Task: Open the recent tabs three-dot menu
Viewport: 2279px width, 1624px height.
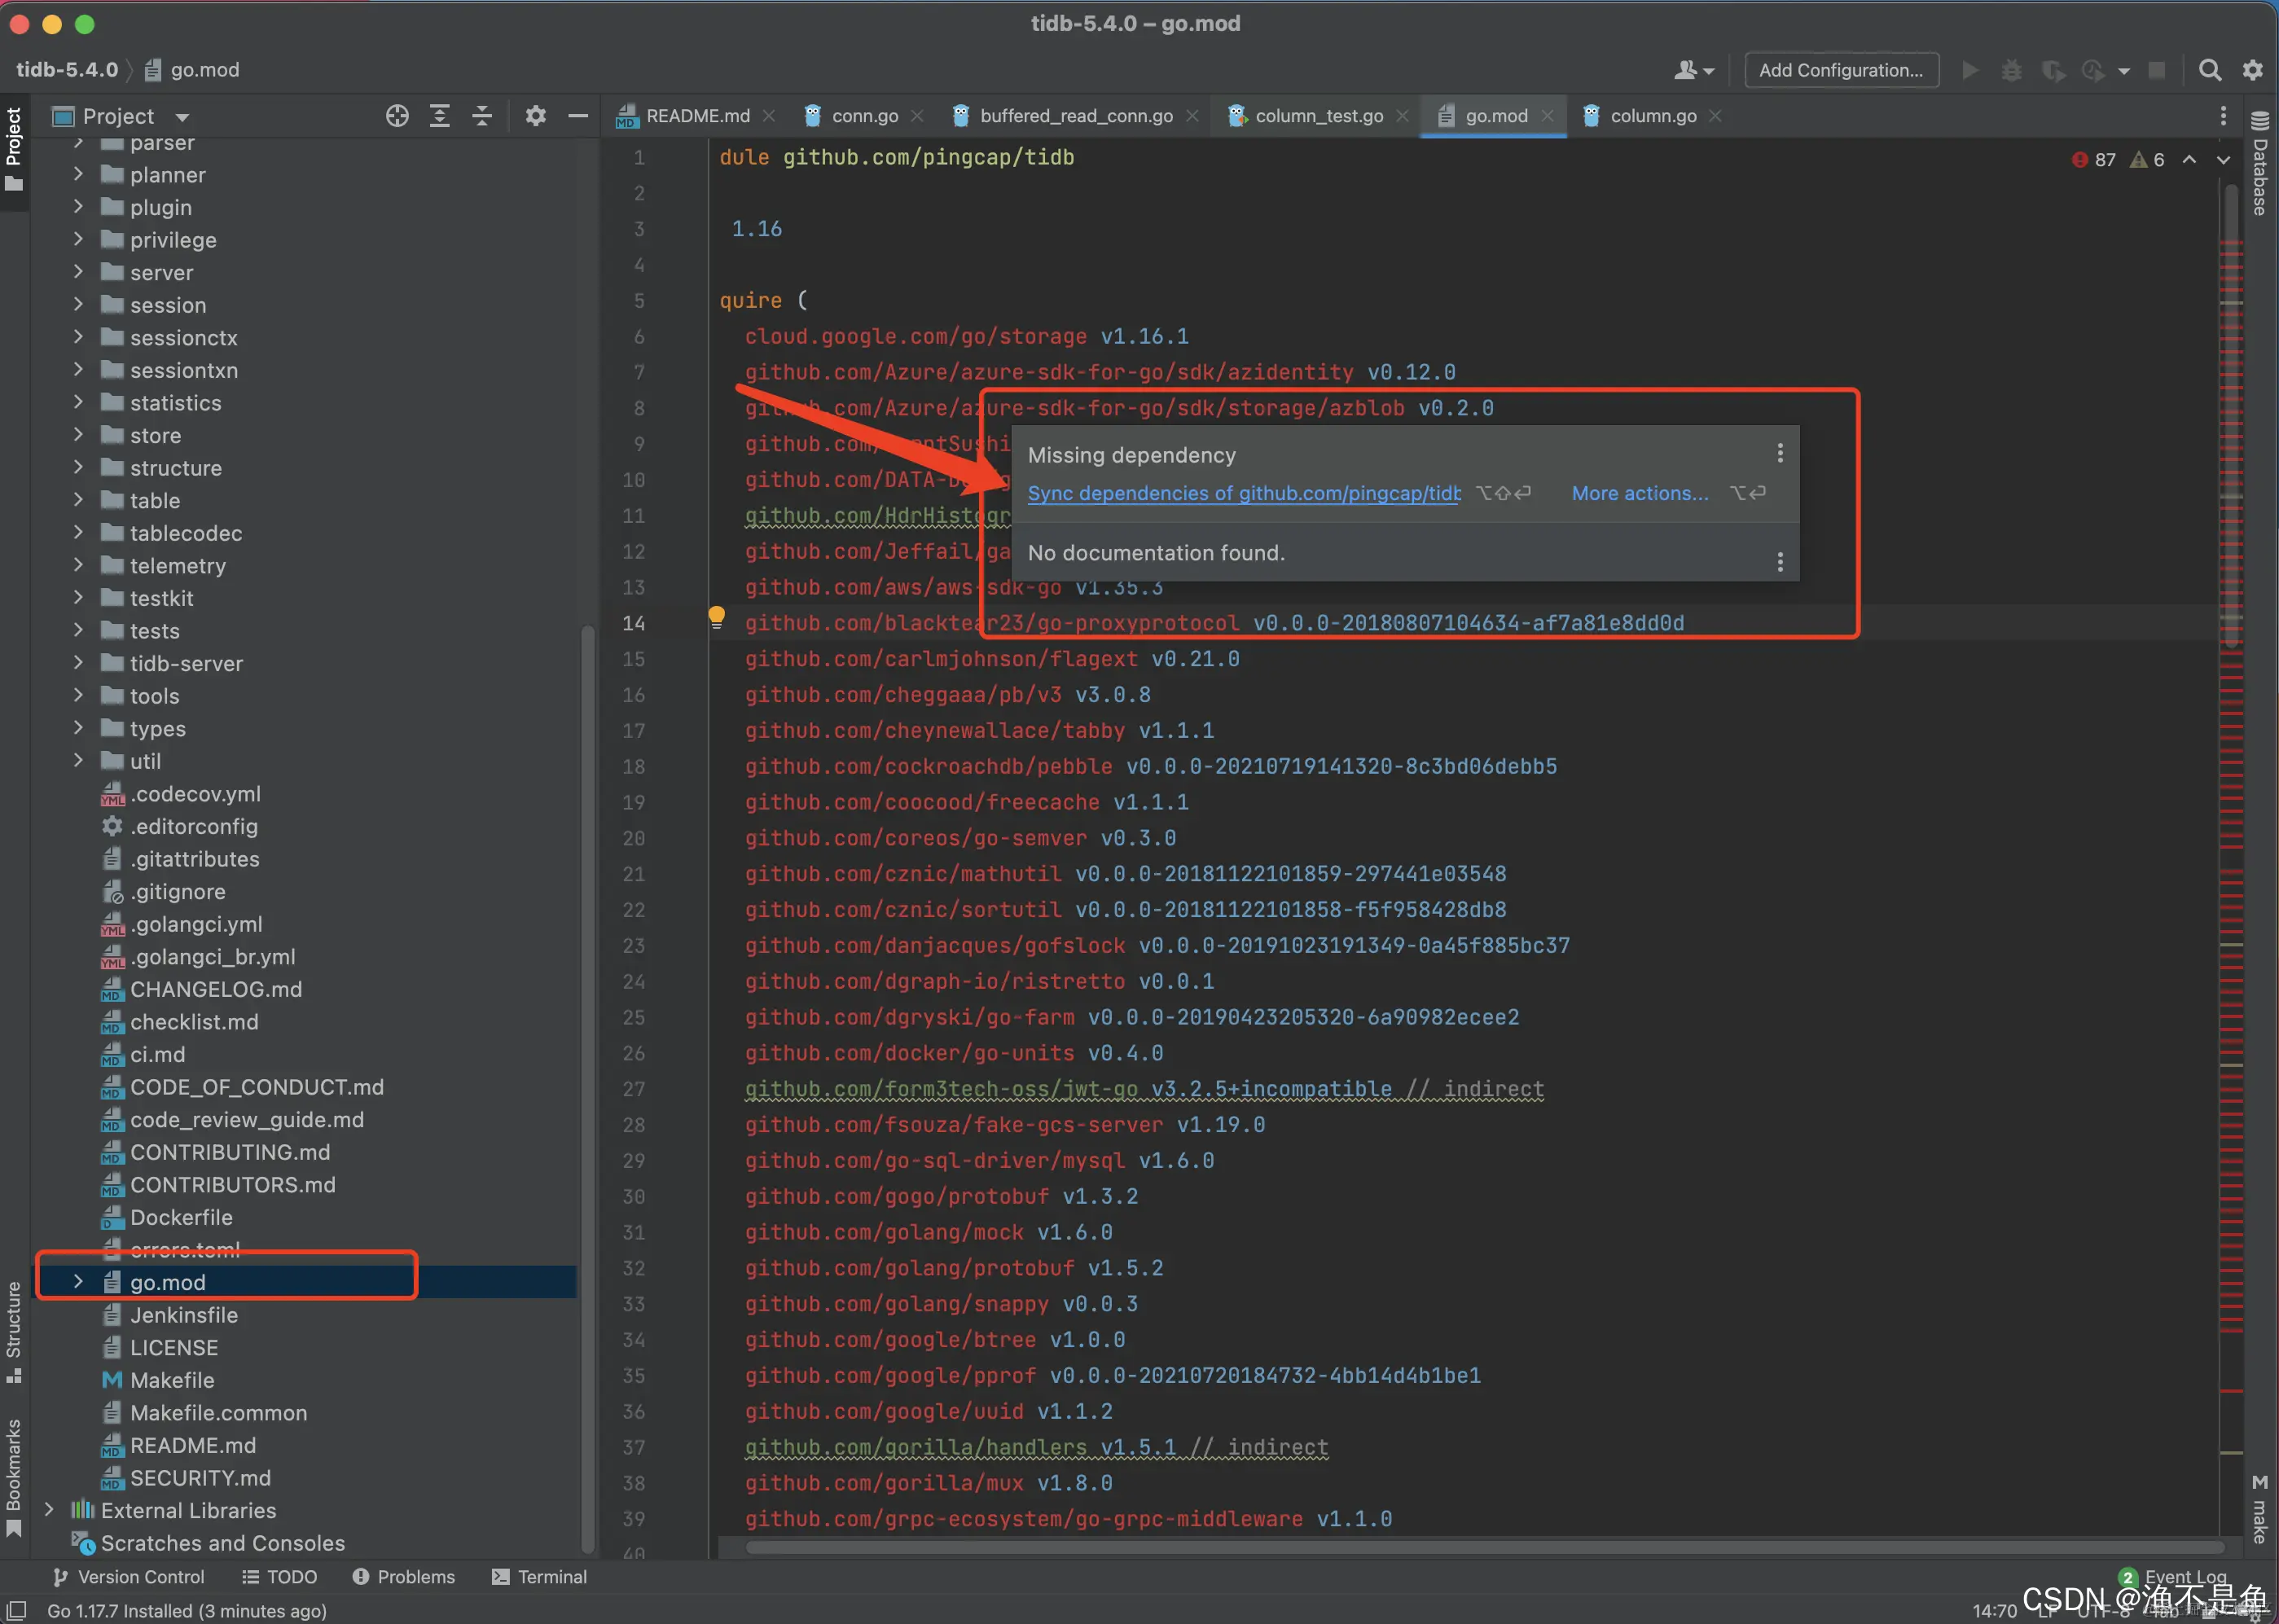Action: 2223,116
